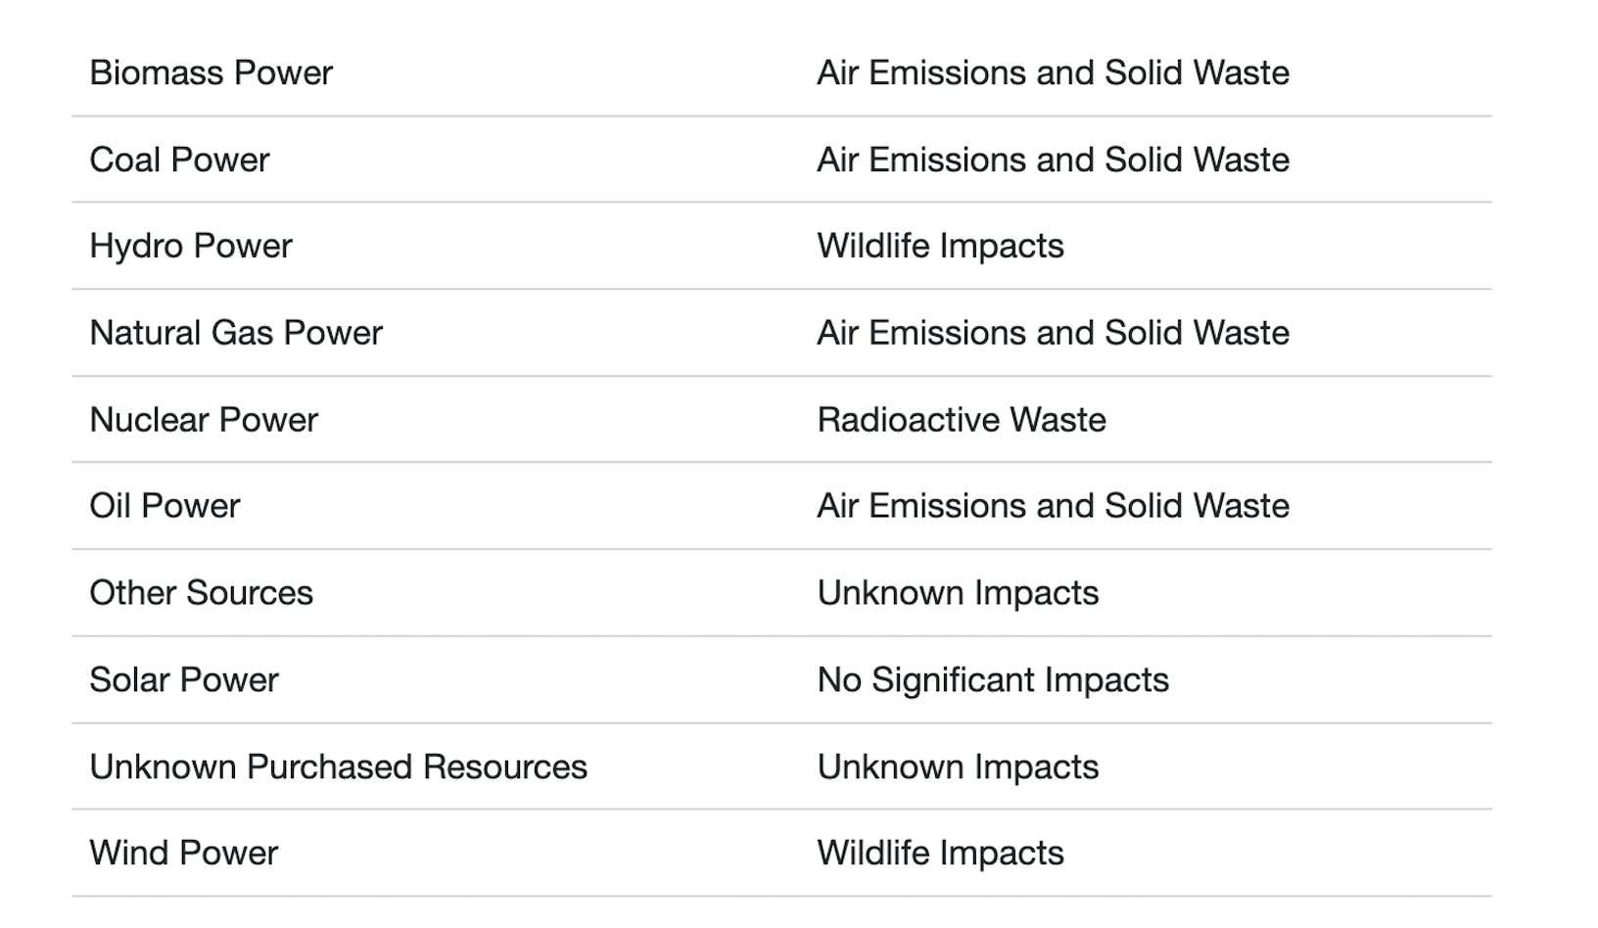
Task: Select the Coal Power row label
Action: [x=179, y=160]
